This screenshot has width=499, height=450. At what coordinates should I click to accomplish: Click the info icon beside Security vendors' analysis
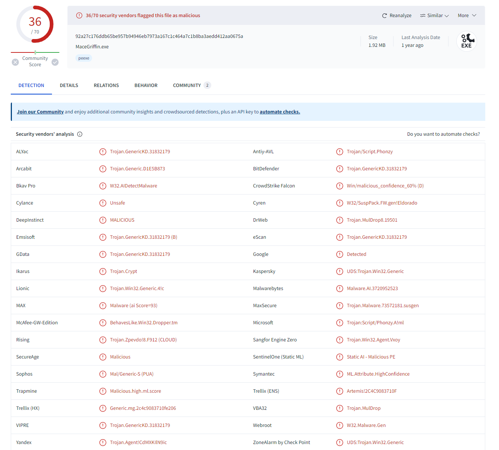pos(80,134)
